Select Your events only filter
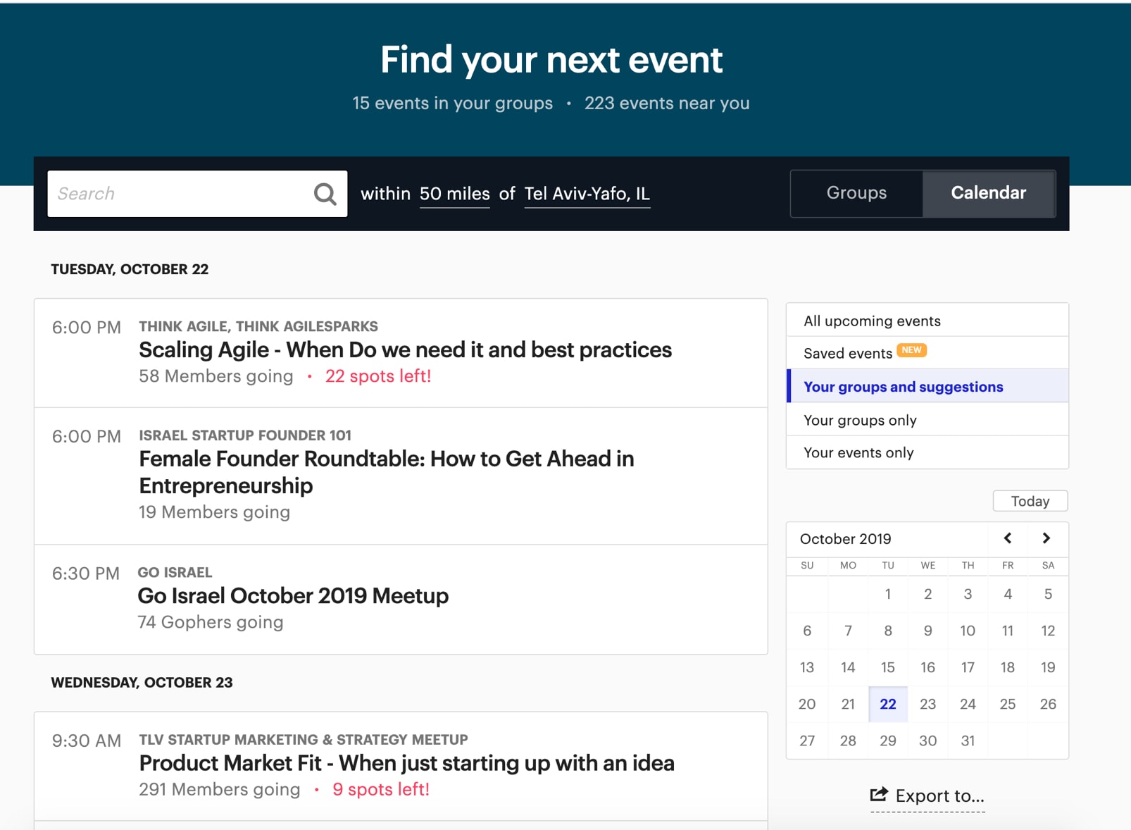This screenshot has width=1131, height=830. (927, 452)
